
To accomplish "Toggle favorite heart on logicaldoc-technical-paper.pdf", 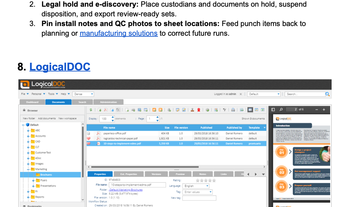I will [89, 138].
